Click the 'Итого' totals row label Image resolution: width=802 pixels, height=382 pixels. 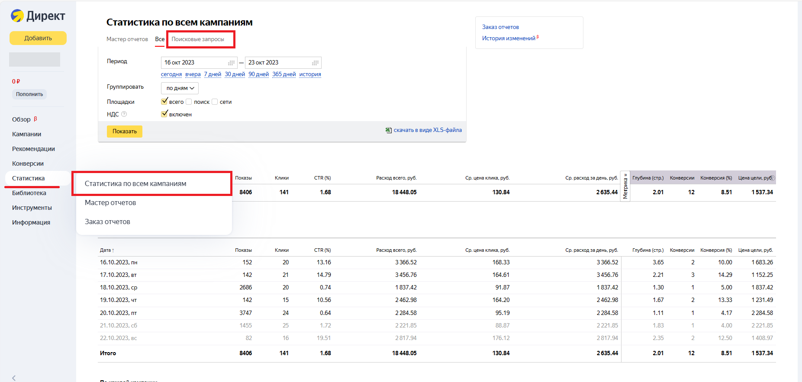[x=108, y=353]
